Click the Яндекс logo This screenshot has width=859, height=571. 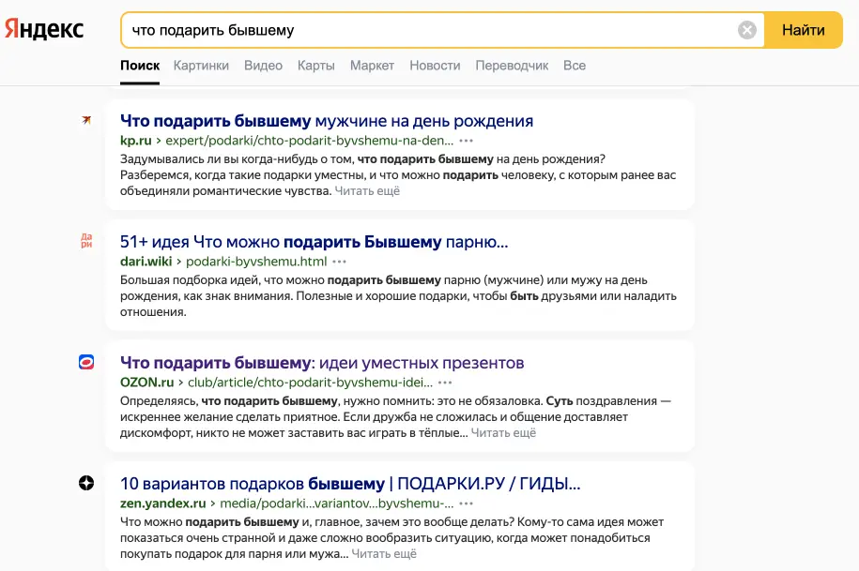(44, 30)
